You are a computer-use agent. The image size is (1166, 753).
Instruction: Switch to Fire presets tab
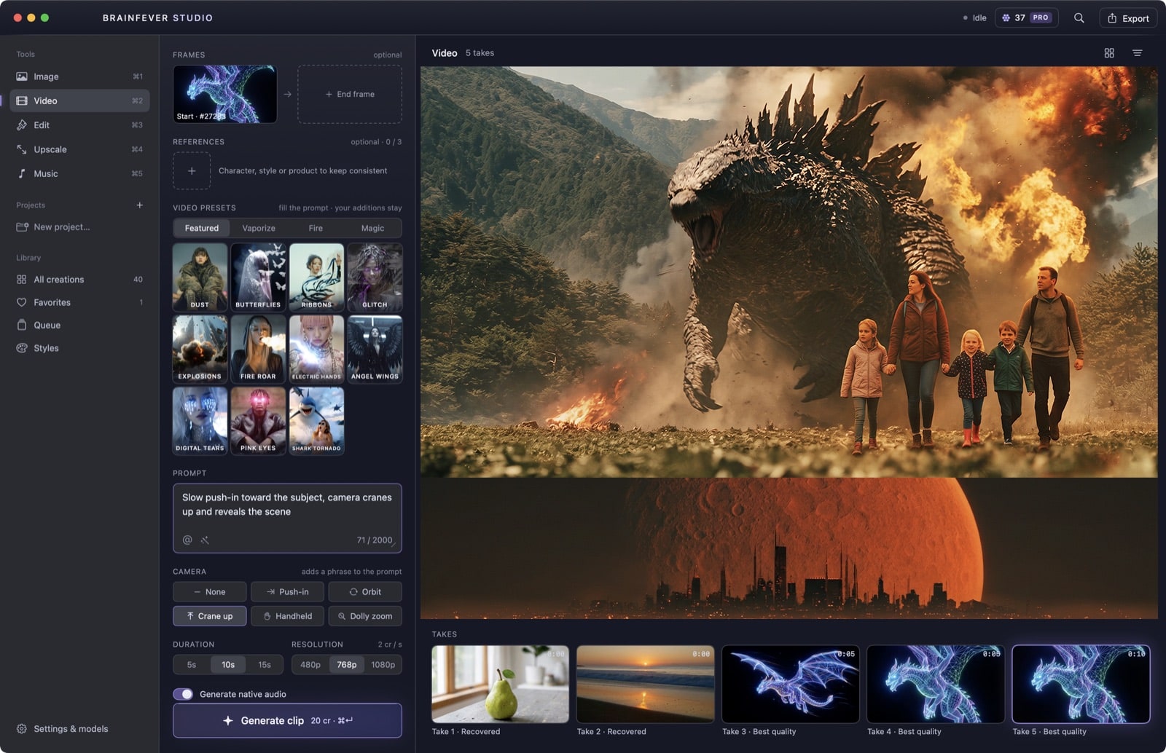(316, 228)
